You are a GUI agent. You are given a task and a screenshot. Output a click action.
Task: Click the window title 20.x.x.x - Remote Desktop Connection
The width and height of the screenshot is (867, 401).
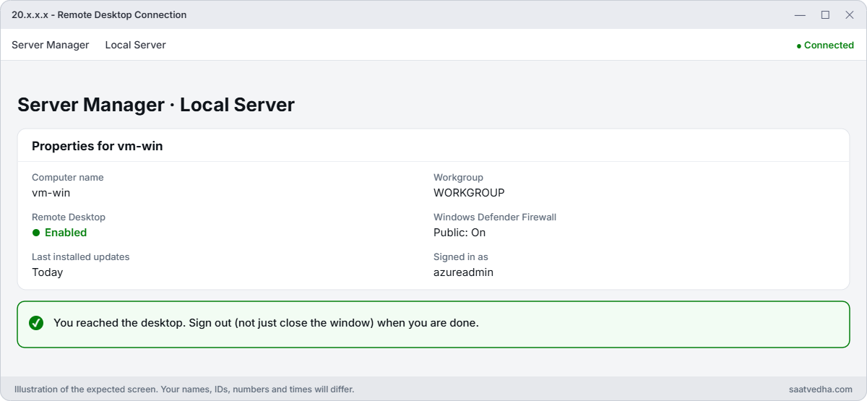click(99, 14)
